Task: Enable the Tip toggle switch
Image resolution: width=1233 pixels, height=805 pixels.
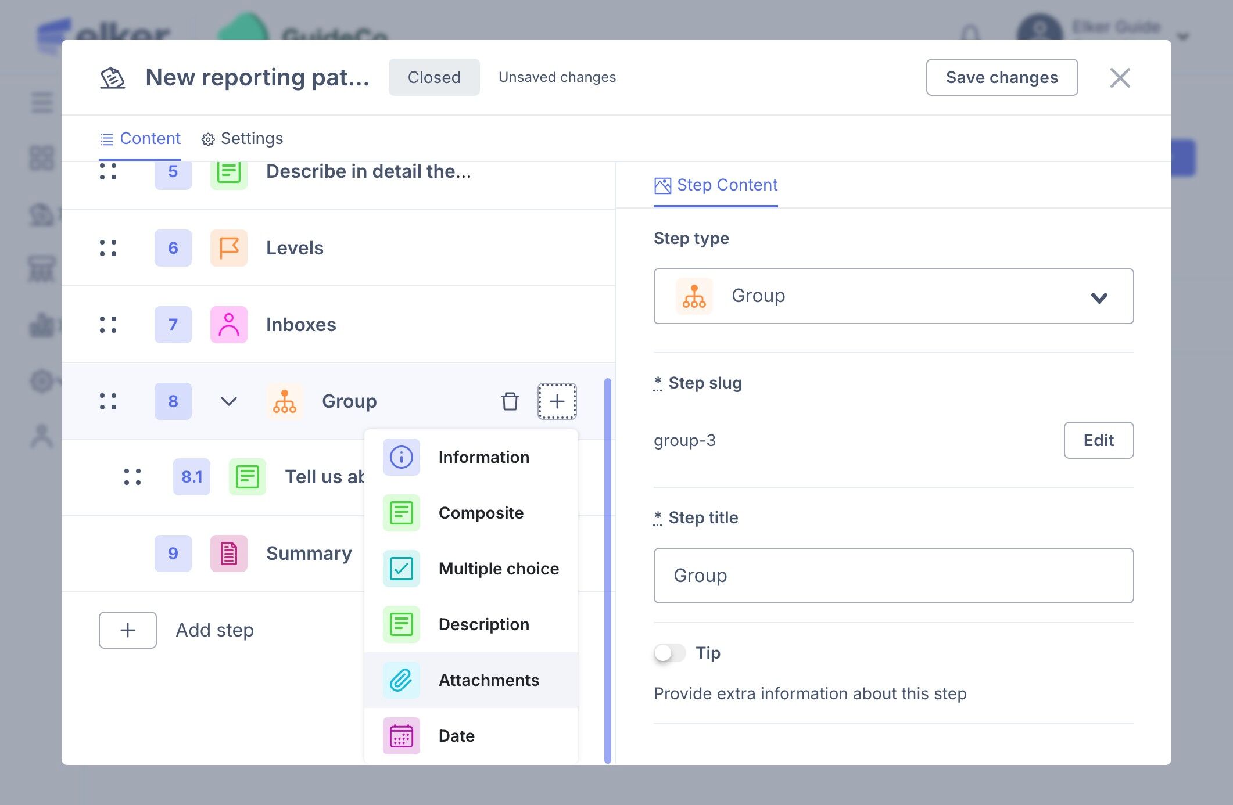Action: pos(669,653)
